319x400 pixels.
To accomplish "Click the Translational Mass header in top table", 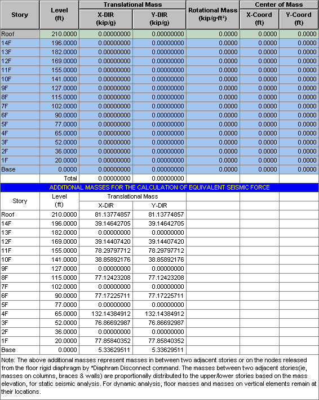I will point(132,5).
